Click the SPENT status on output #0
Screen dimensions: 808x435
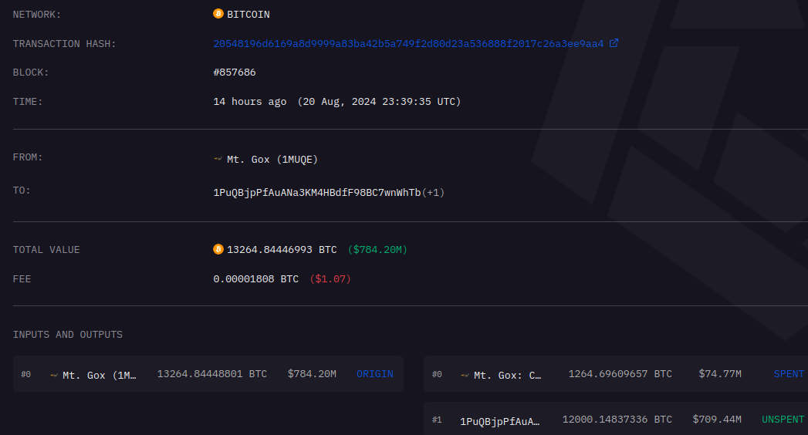[x=789, y=374]
